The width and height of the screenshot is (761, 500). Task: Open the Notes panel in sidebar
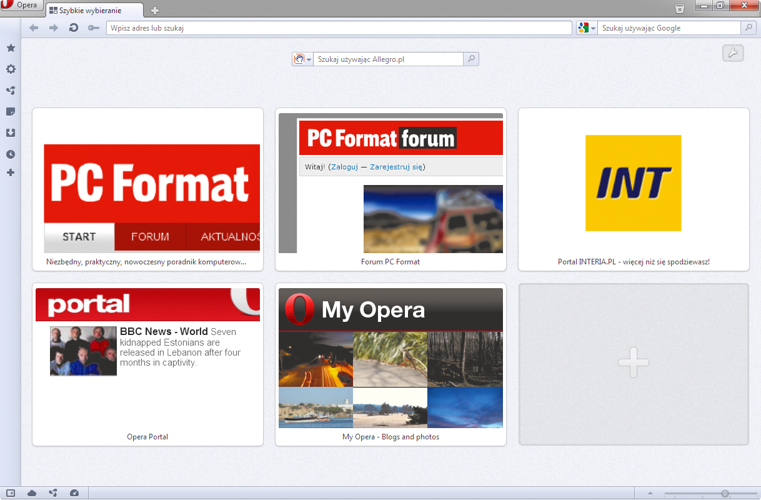pyautogui.click(x=11, y=112)
